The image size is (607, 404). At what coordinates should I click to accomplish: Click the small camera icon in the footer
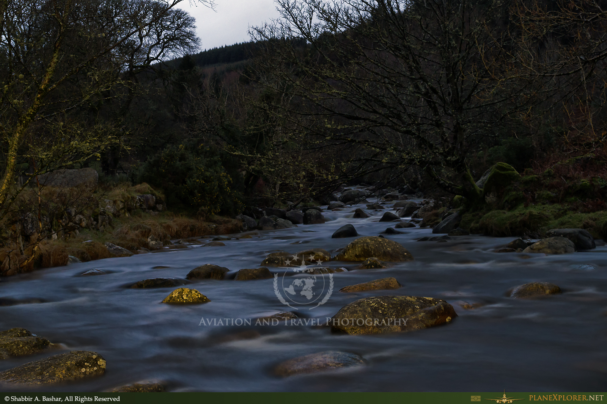(476, 398)
